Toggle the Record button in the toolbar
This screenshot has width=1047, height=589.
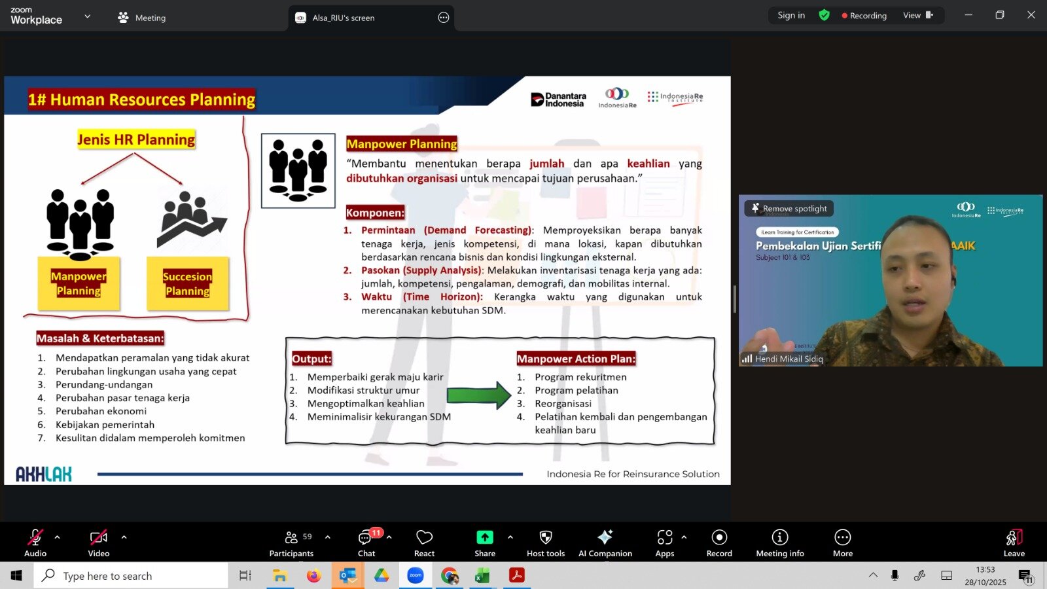point(719,543)
